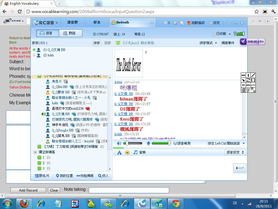
Task: Click 找人 to search for a user
Action: (x=103, y=176)
